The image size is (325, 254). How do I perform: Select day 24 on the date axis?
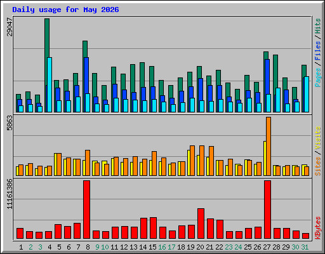(x=238, y=247)
